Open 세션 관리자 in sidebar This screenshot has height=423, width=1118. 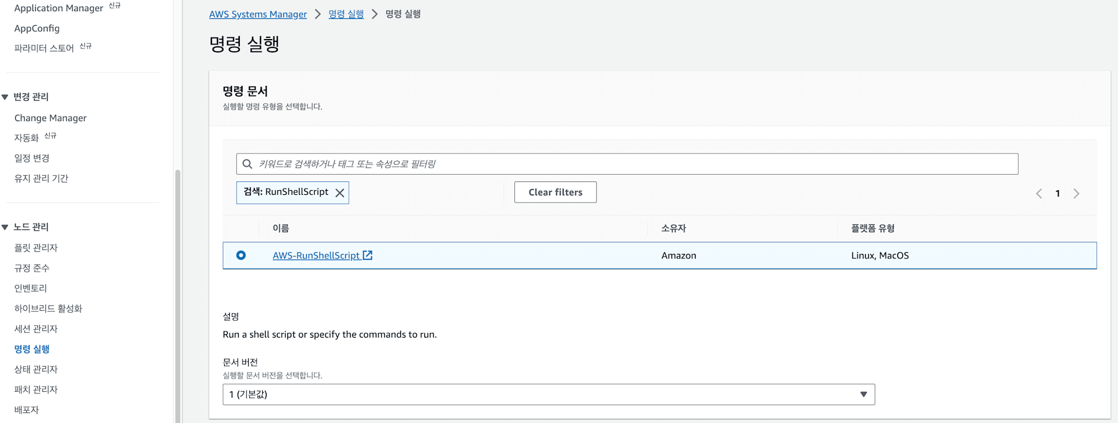point(36,329)
